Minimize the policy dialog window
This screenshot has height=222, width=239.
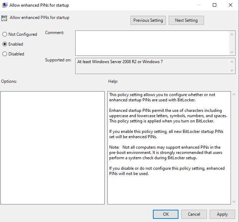coord(199,5)
